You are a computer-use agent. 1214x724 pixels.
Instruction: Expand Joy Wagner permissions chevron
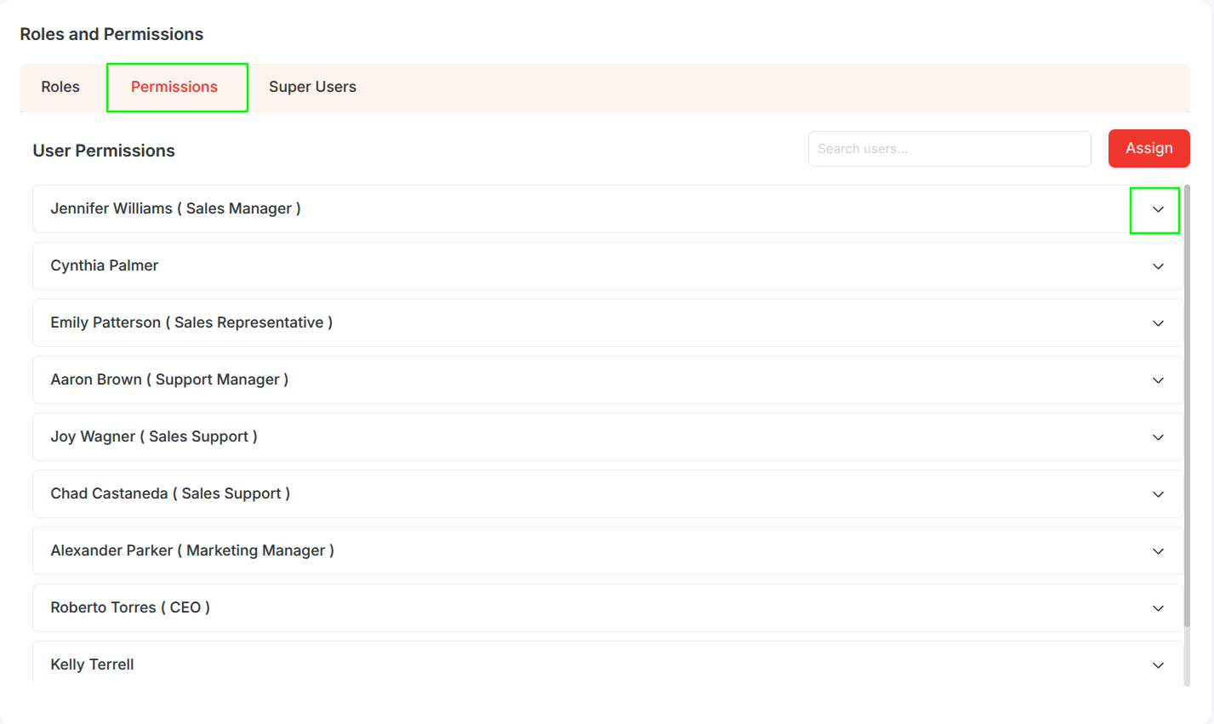coord(1158,437)
